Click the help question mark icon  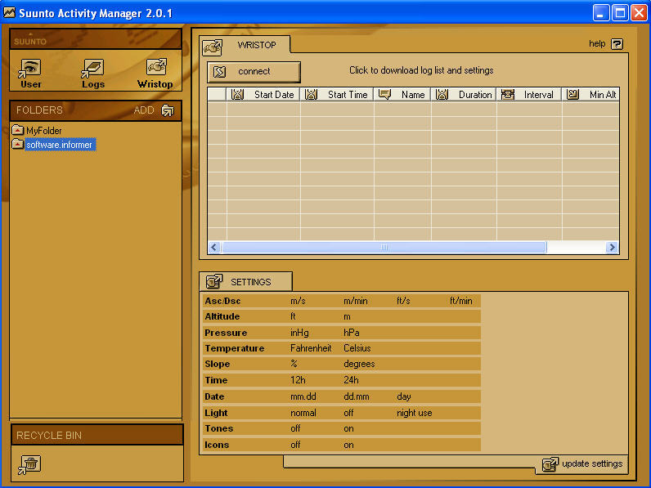[x=617, y=44]
